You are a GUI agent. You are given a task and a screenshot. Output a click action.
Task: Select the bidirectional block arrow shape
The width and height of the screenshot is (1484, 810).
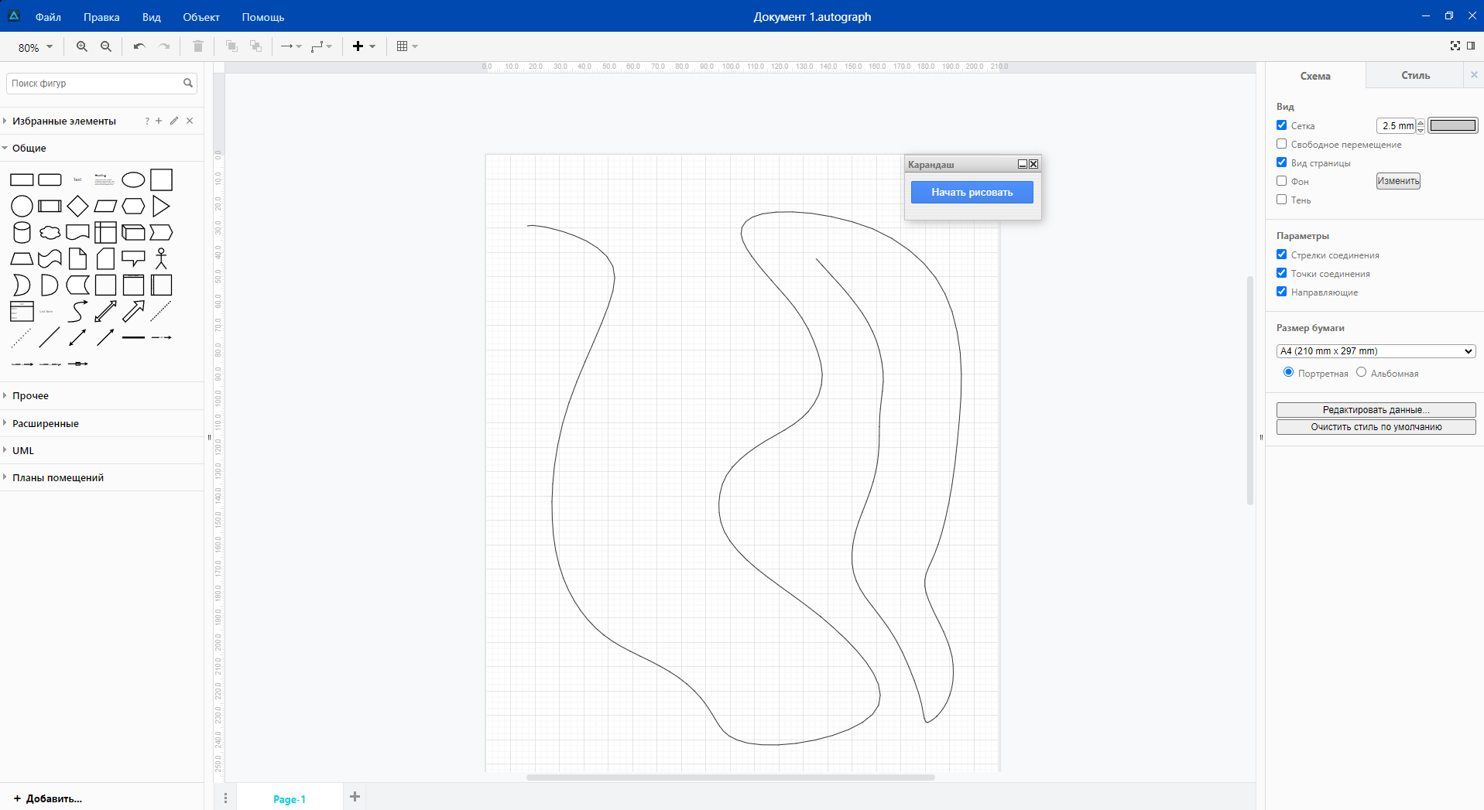(x=105, y=311)
